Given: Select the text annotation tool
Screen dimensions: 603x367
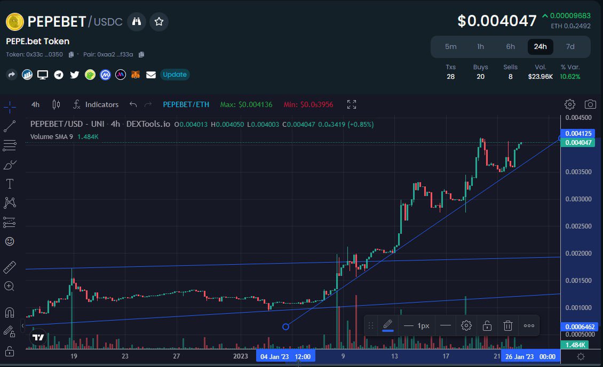Looking at the screenshot, I should 10,184.
